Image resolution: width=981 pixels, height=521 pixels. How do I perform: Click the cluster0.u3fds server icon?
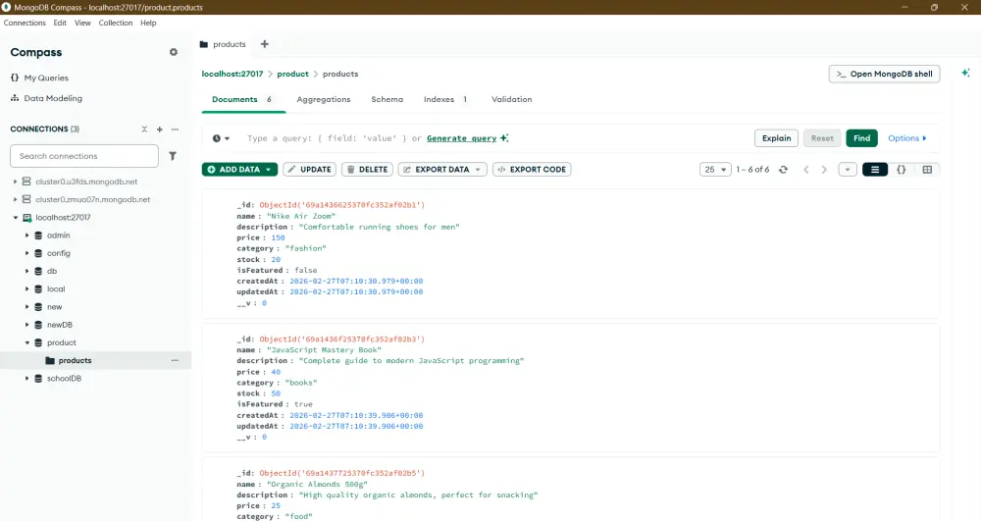click(x=26, y=182)
